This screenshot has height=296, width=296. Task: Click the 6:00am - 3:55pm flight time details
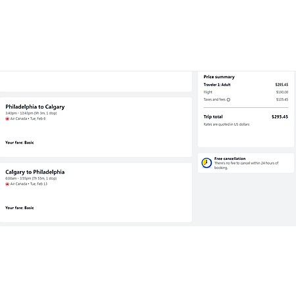31,178
